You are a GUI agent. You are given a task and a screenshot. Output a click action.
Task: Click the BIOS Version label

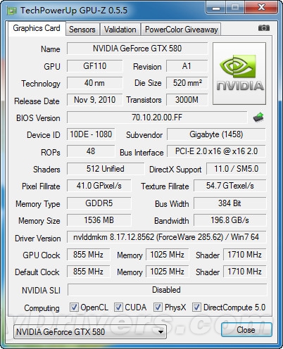click(38, 118)
